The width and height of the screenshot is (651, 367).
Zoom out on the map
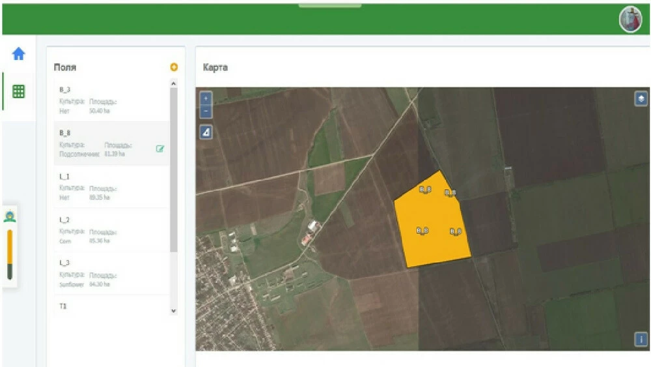[x=206, y=111]
